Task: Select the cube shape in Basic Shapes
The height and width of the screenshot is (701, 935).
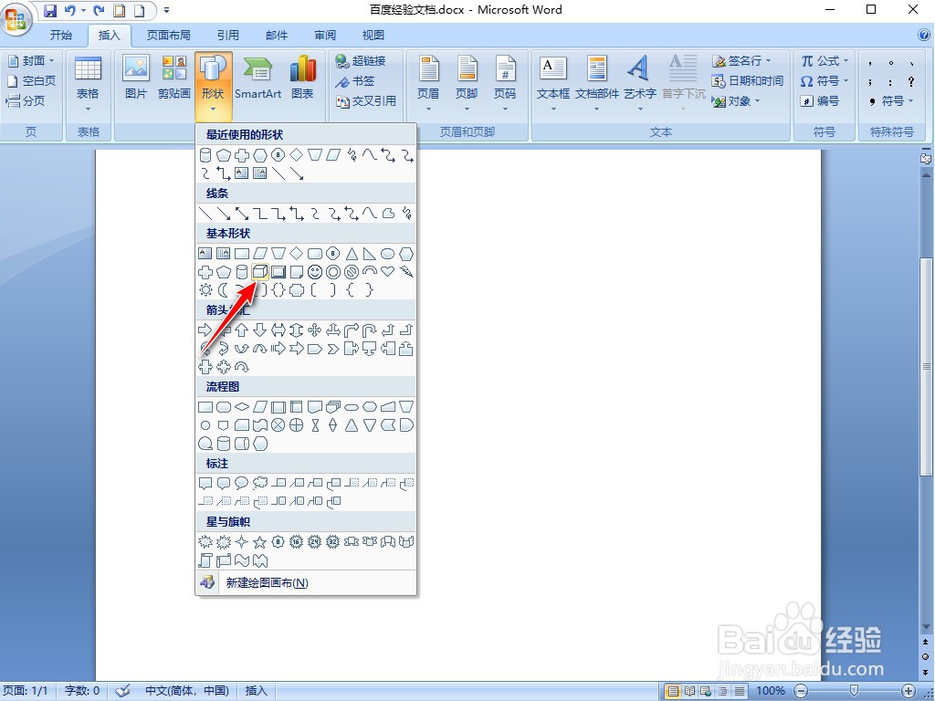Action: (x=260, y=272)
